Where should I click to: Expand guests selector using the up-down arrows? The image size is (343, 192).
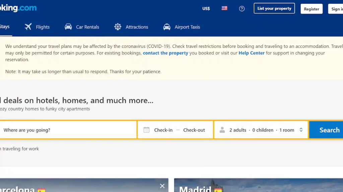pyautogui.click(x=301, y=130)
